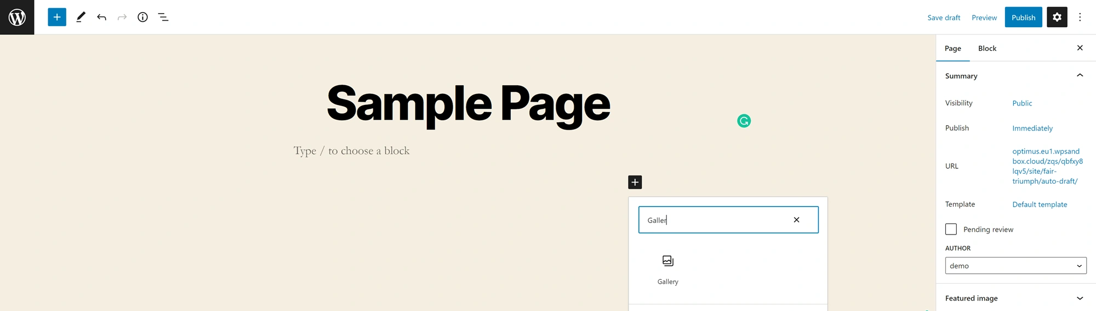
Task: Toggle the block inserter plus button
Action: click(57, 17)
